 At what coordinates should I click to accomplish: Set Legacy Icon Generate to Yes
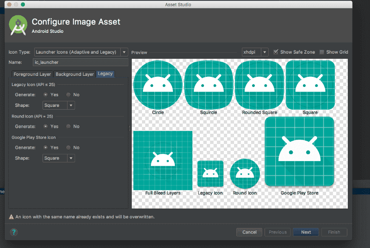point(45,95)
